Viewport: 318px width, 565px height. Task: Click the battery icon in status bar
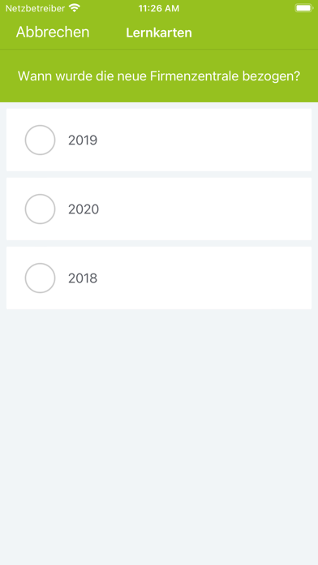(303, 8)
